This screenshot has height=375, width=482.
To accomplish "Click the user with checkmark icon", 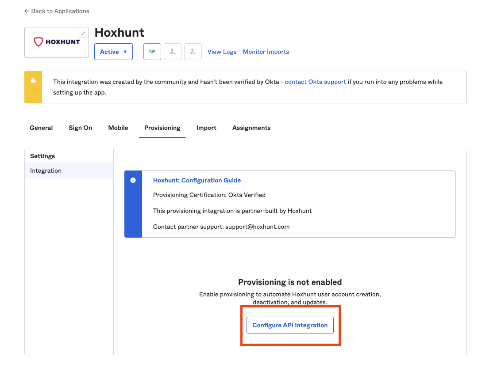I will point(193,52).
